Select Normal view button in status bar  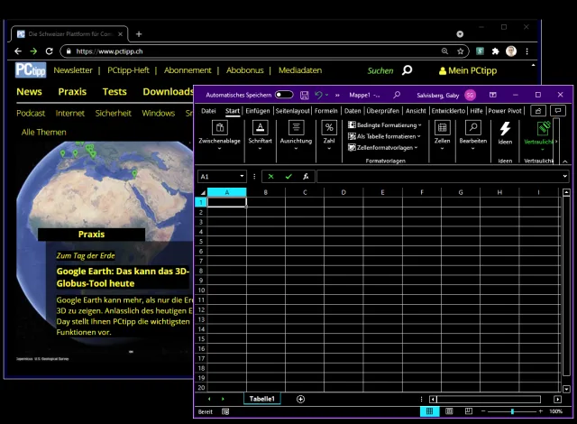tap(430, 411)
